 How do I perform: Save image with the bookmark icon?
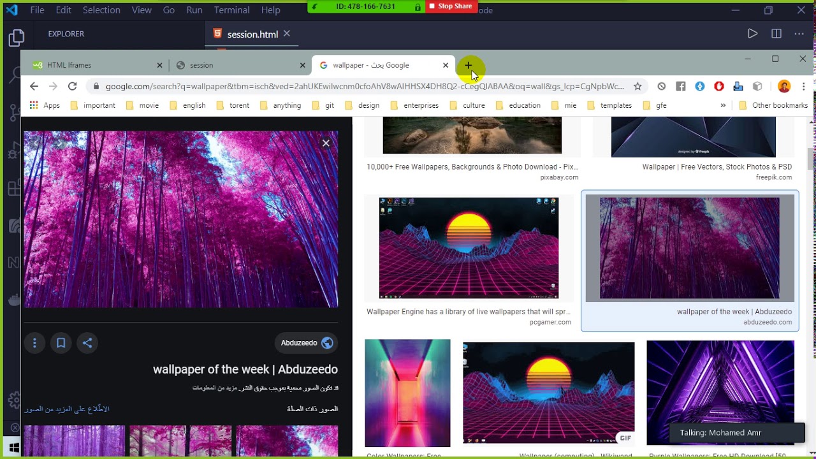(x=61, y=343)
